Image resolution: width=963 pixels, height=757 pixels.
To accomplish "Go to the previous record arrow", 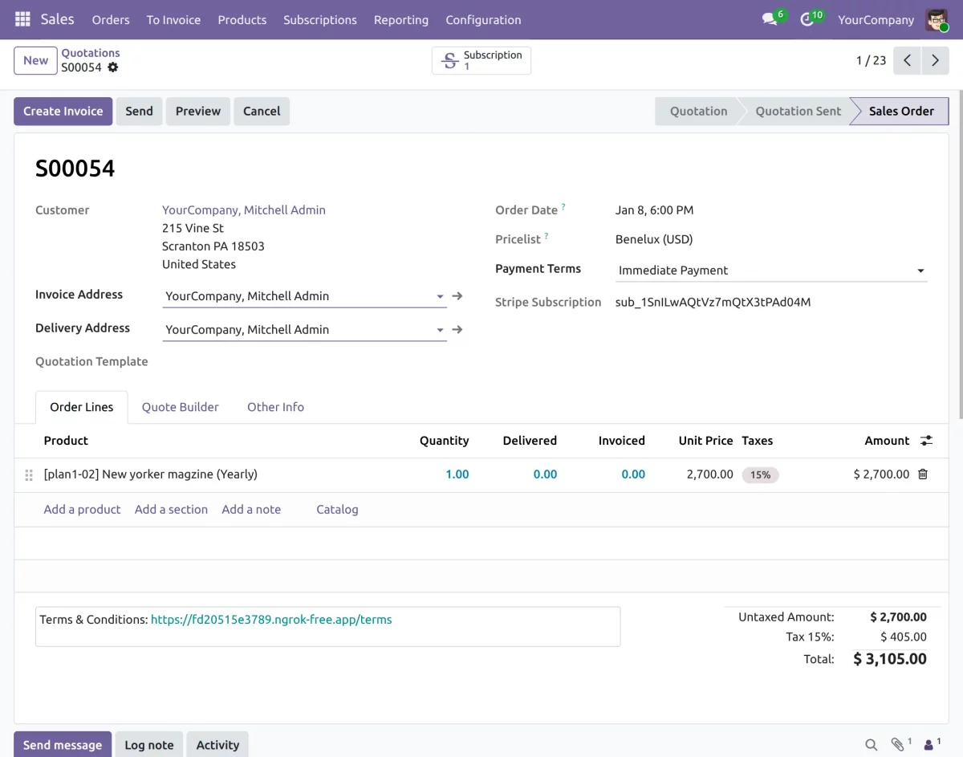I will pos(907,60).
